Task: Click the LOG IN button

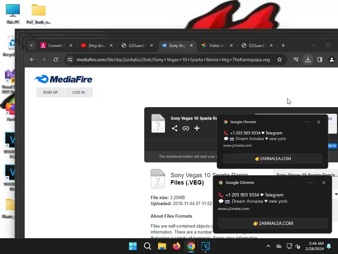Action: tap(79, 92)
